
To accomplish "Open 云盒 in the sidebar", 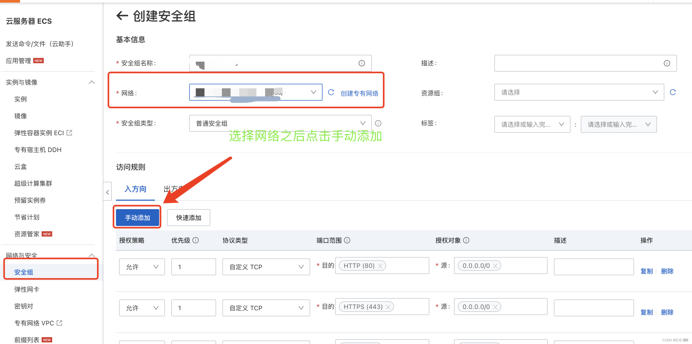I will click(20, 166).
